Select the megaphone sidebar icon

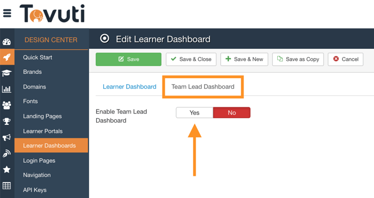7,137
